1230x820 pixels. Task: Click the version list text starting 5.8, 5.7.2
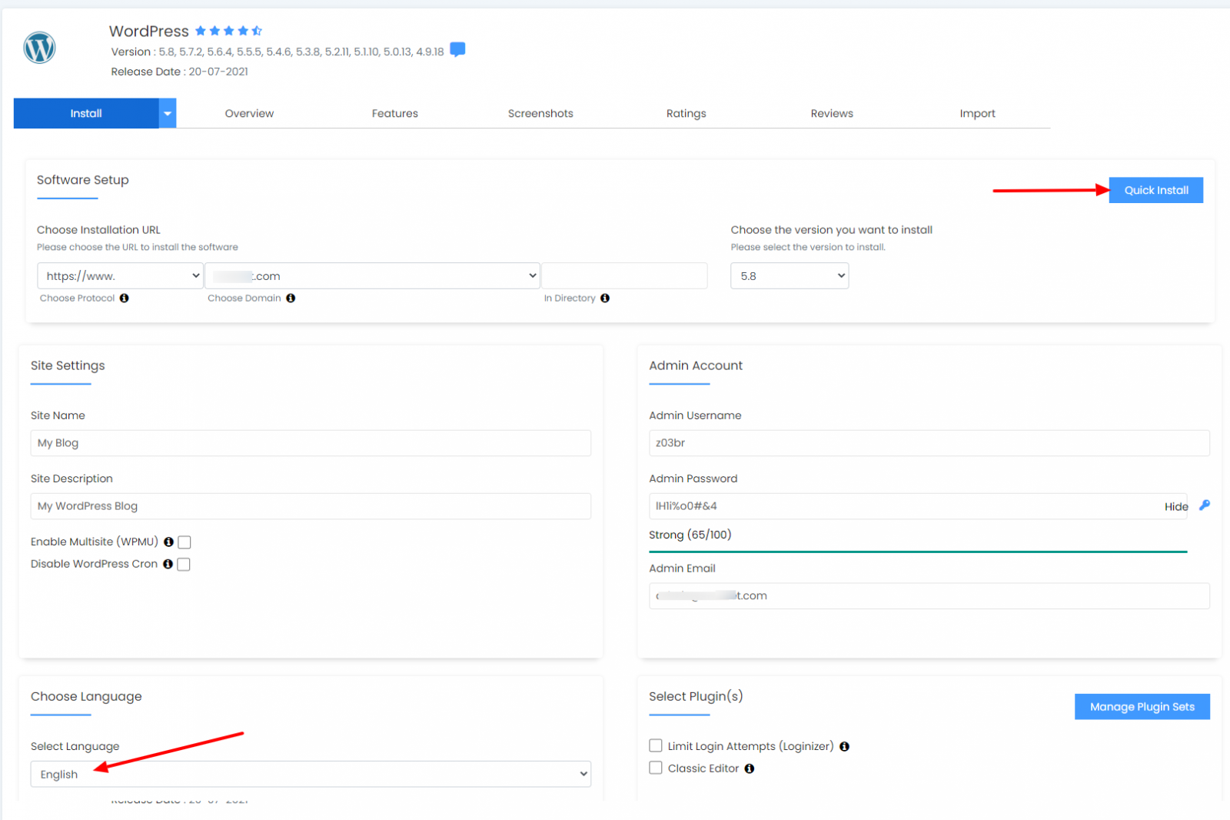(301, 52)
